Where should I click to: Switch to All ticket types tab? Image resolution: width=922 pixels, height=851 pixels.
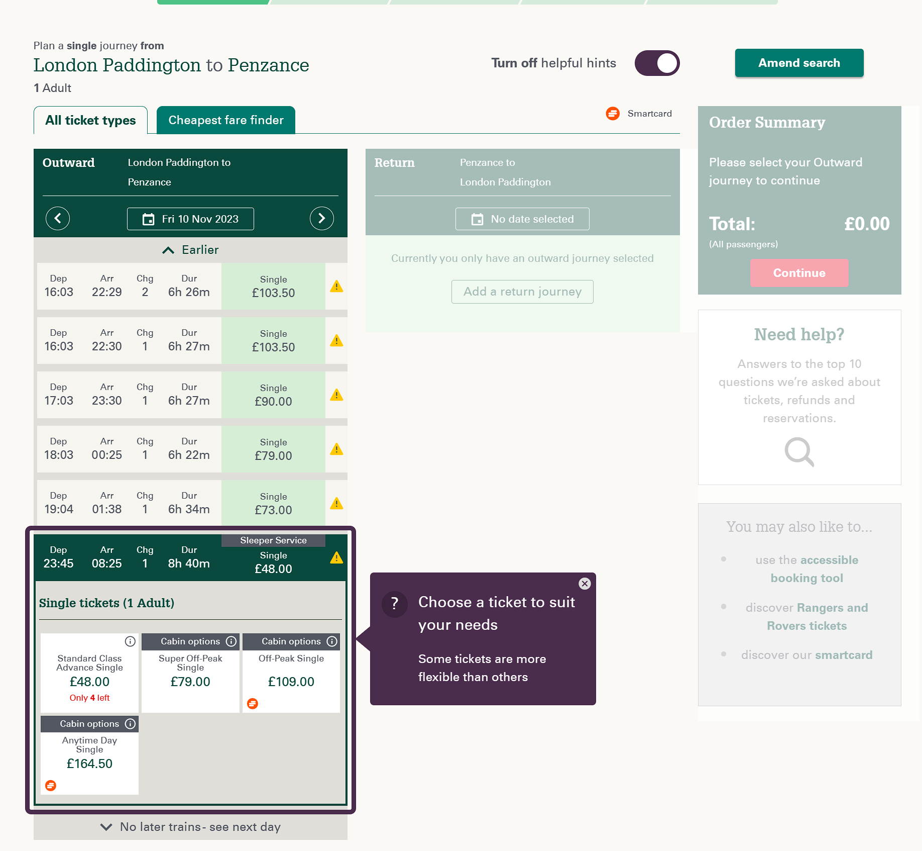[90, 120]
